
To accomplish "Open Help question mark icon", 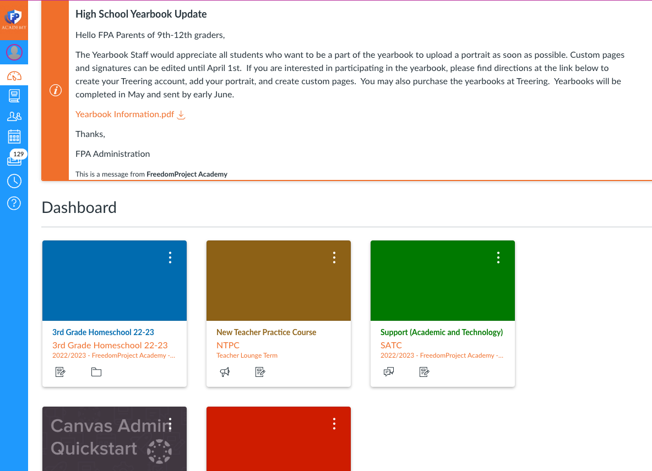I will pos(14,203).
